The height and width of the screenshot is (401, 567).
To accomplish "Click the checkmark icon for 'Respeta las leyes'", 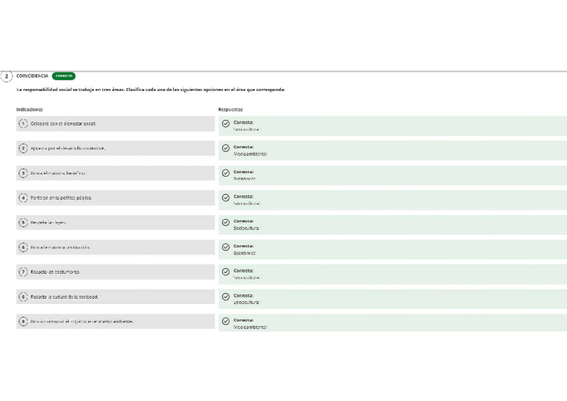I will pos(226,223).
